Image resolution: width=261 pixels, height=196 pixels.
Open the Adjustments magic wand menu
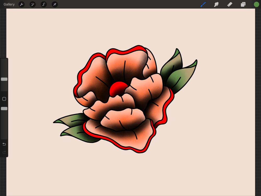click(33, 4)
